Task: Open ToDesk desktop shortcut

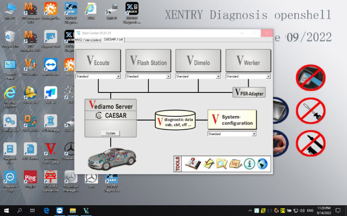Action: coord(51,95)
